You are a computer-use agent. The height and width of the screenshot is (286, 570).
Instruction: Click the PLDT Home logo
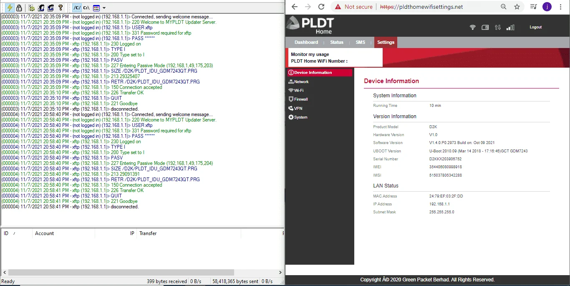310,25
